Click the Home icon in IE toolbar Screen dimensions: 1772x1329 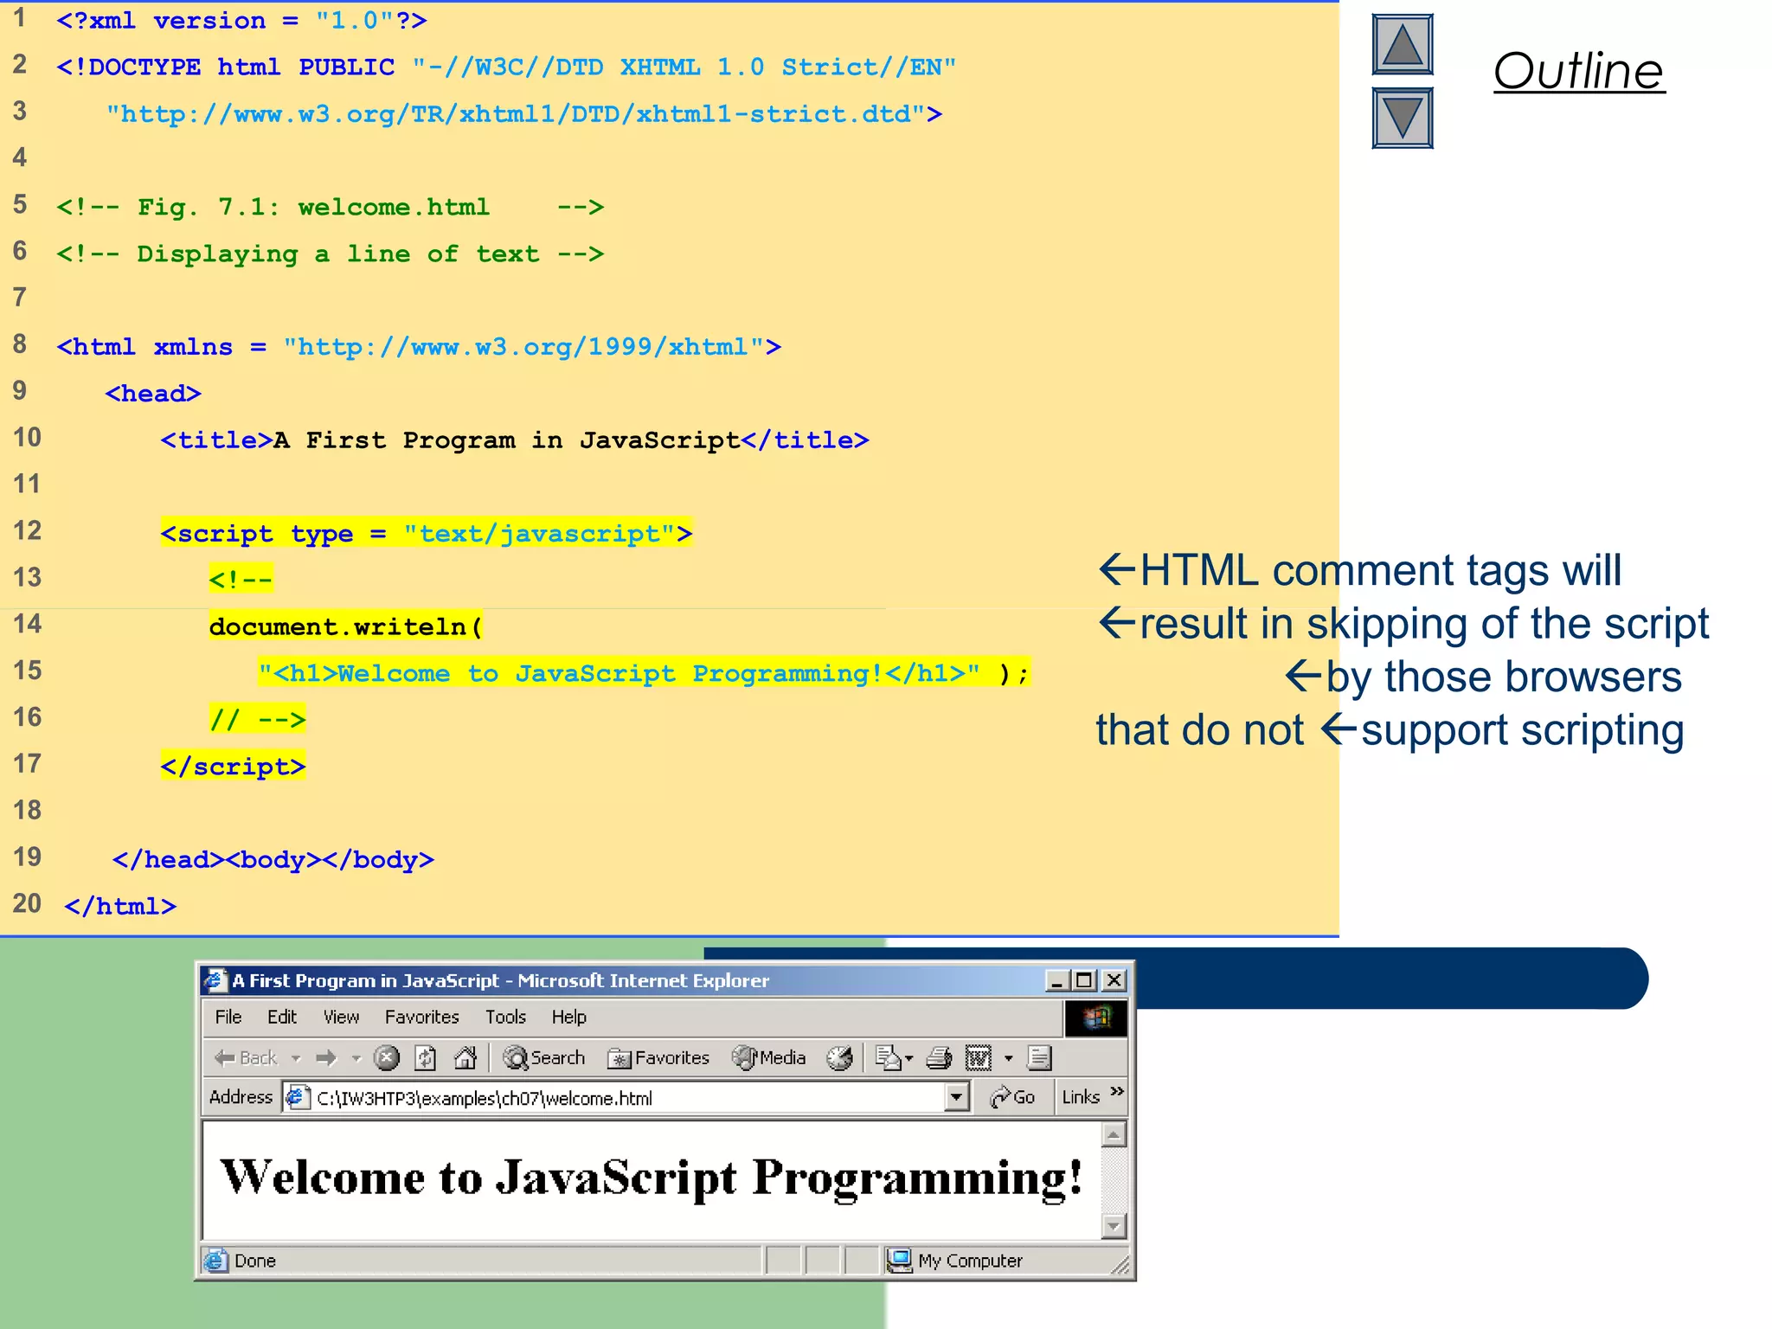465,1057
